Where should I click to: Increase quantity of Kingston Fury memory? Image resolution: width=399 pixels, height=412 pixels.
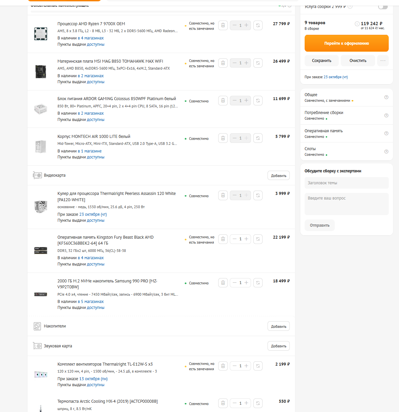246,239
